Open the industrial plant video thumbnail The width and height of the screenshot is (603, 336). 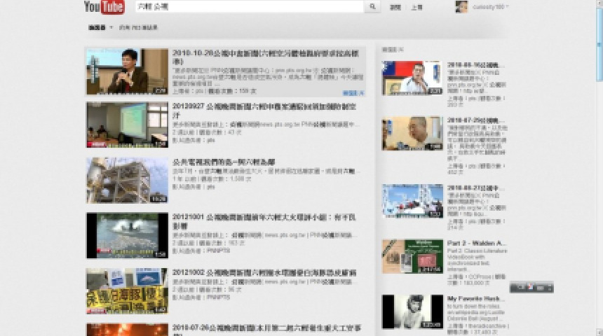[x=127, y=180]
